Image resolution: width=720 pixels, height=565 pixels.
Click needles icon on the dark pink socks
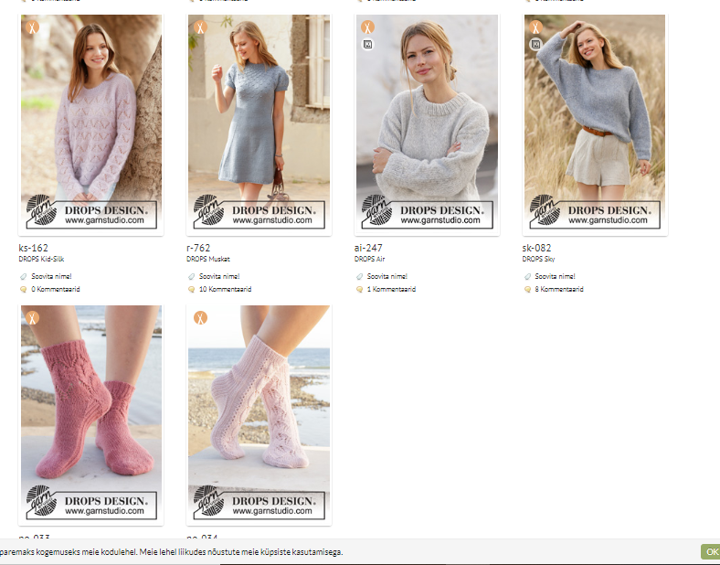(x=32, y=318)
